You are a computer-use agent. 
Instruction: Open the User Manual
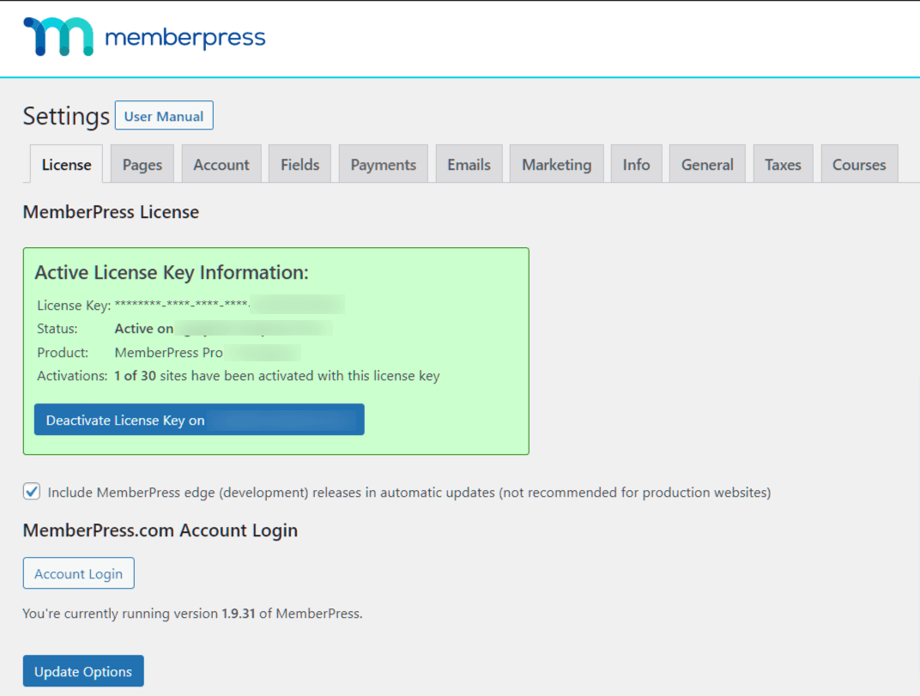pos(163,115)
